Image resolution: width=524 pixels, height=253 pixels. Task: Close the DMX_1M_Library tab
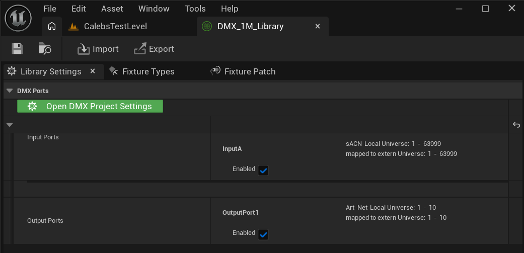coord(318,26)
